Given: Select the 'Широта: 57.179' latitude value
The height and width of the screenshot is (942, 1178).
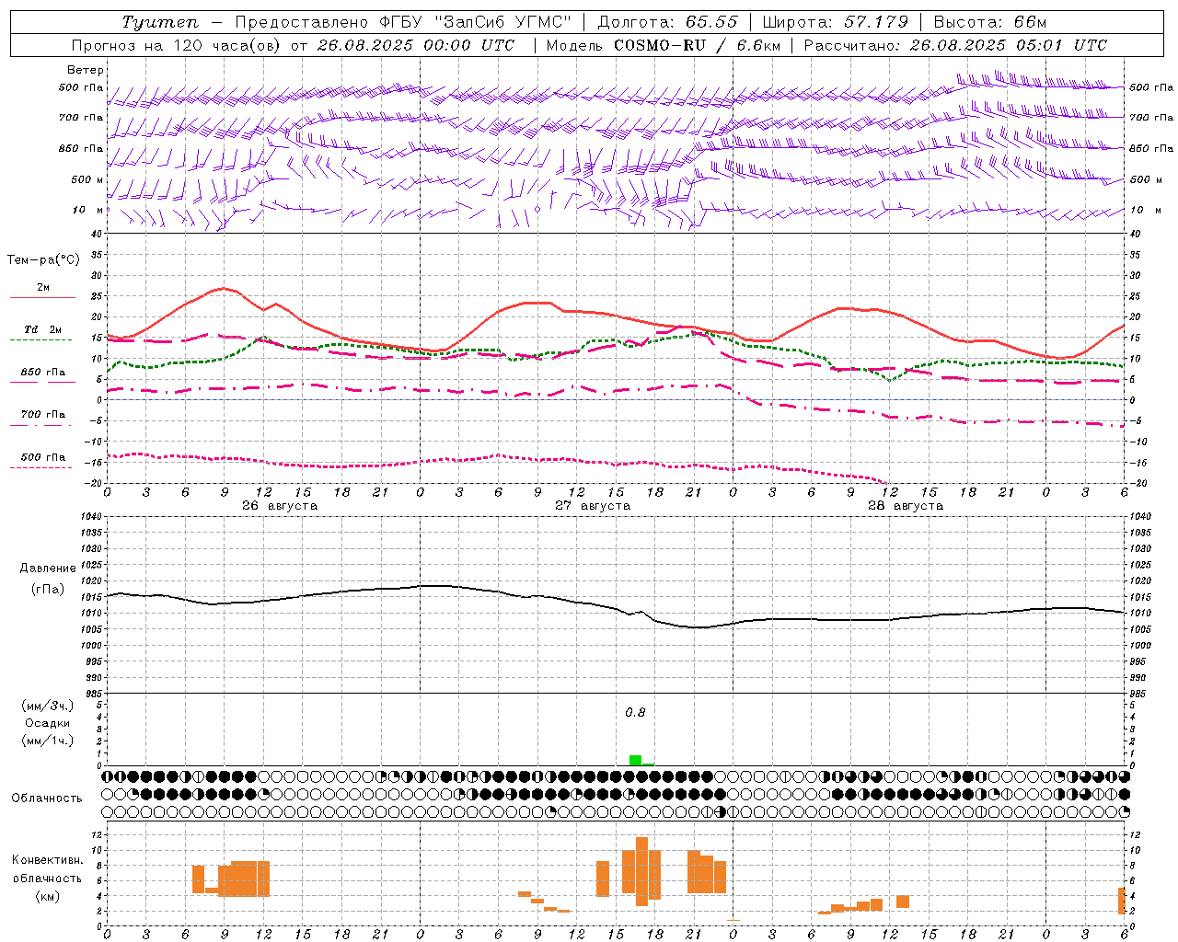Looking at the screenshot, I should [x=836, y=22].
